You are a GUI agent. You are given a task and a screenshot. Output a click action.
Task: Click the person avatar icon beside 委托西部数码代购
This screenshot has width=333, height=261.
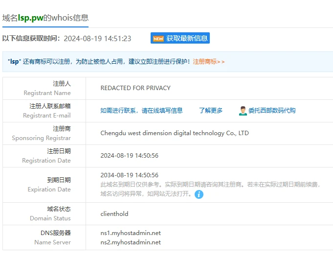tap(243, 111)
